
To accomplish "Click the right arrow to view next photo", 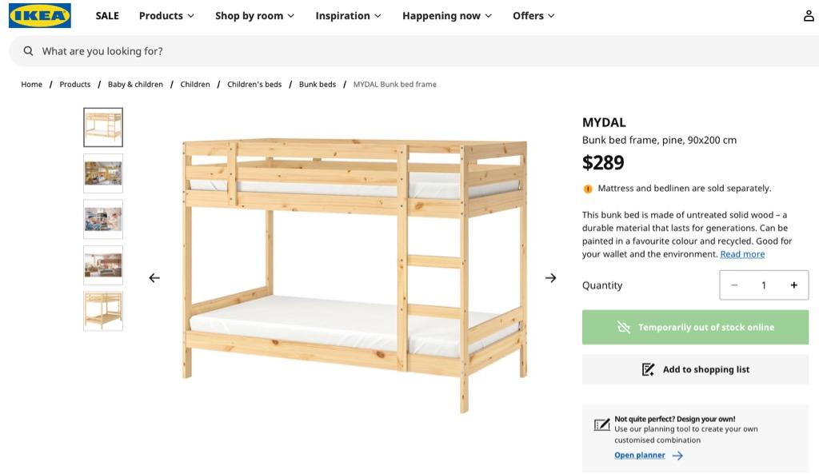I will click(x=550, y=277).
